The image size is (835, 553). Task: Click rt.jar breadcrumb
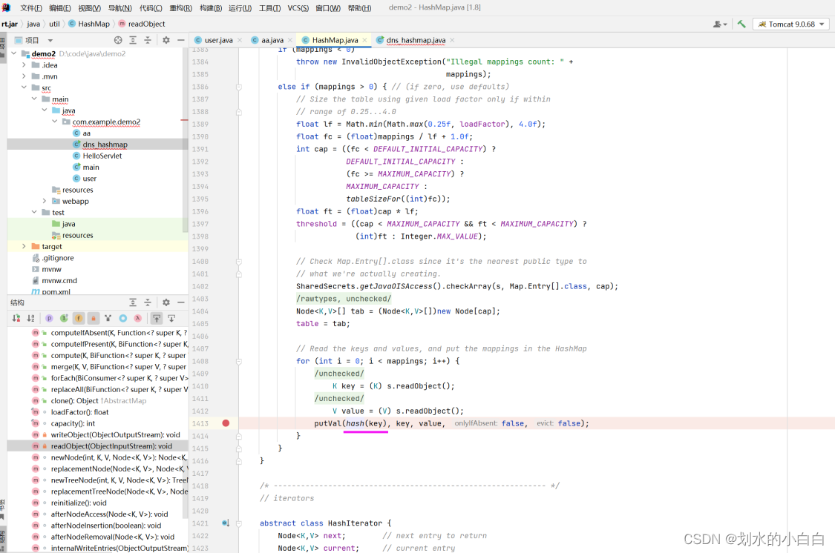click(9, 24)
